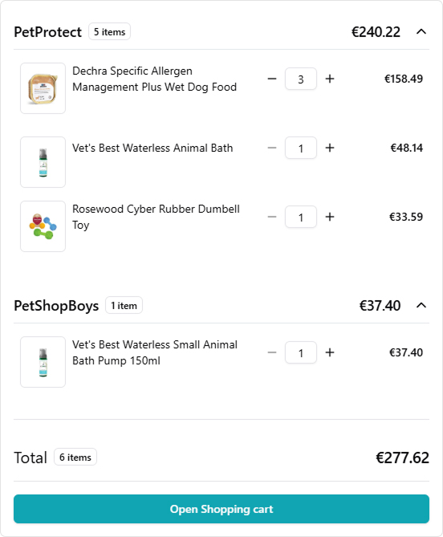Select quantity field for Waterless Animal Bath
The image size is (443, 537).
pos(301,148)
